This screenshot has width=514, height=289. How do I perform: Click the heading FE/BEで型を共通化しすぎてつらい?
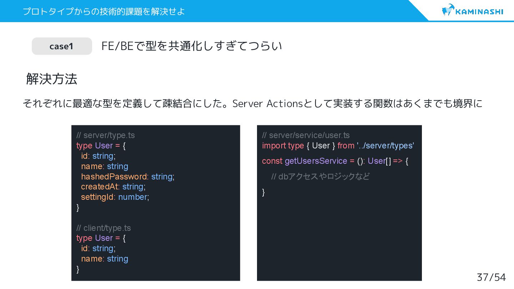(x=192, y=46)
